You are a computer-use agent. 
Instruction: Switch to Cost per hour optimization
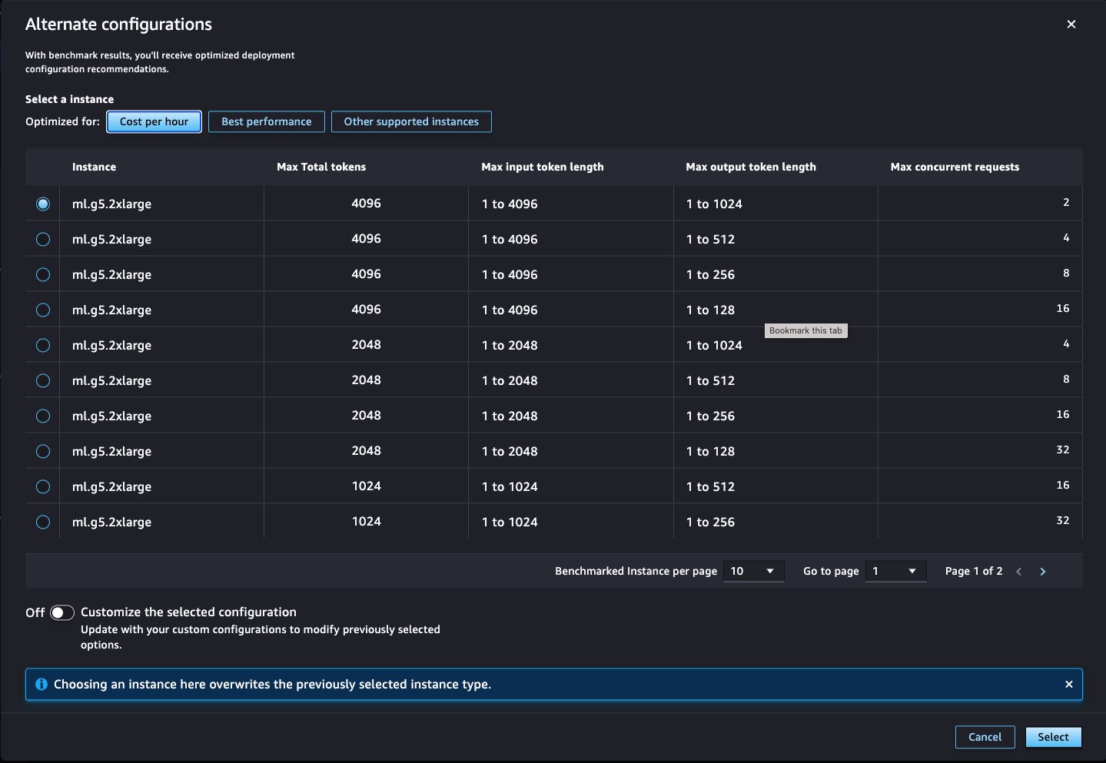pos(154,121)
